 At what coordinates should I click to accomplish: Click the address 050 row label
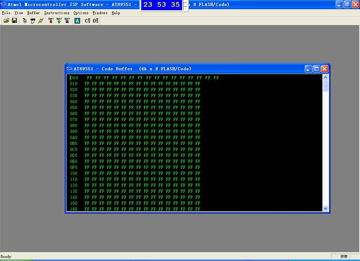click(x=74, y=108)
